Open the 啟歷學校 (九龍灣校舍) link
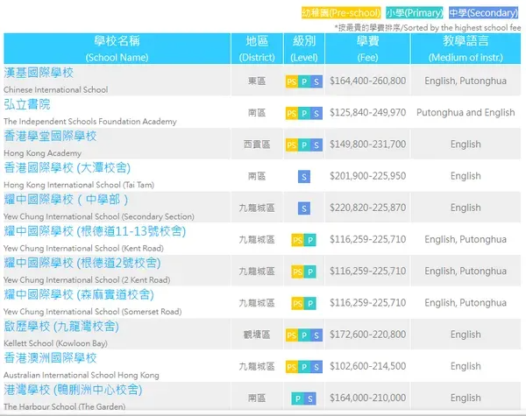 tap(61, 327)
